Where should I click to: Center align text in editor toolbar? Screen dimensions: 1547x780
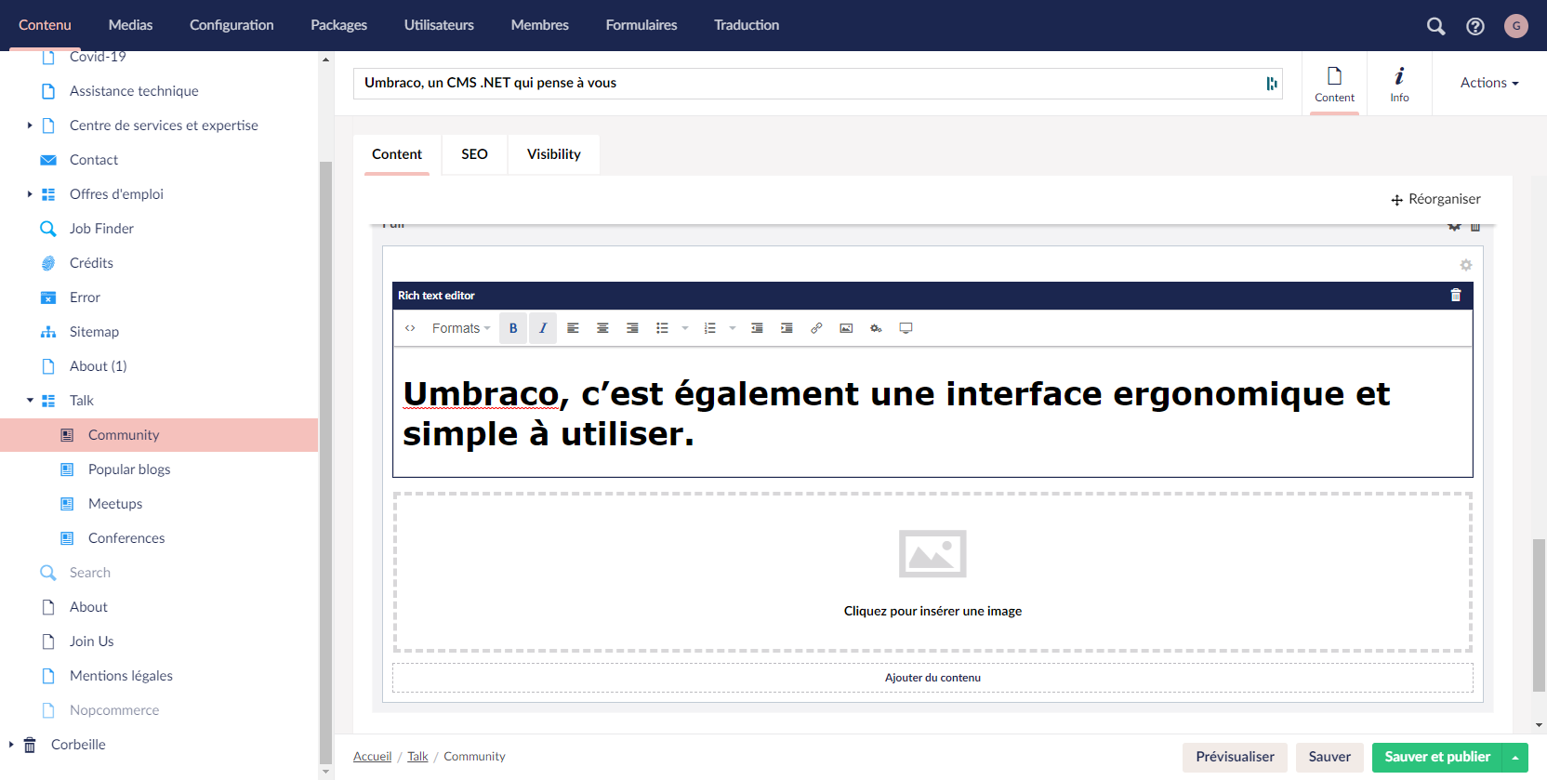pos(602,328)
